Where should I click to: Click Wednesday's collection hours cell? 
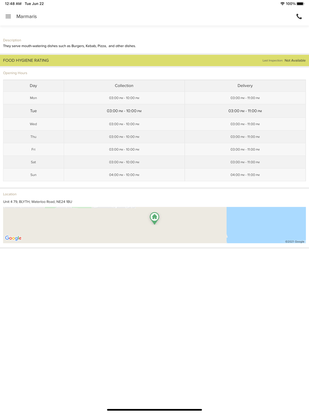point(124,124)
